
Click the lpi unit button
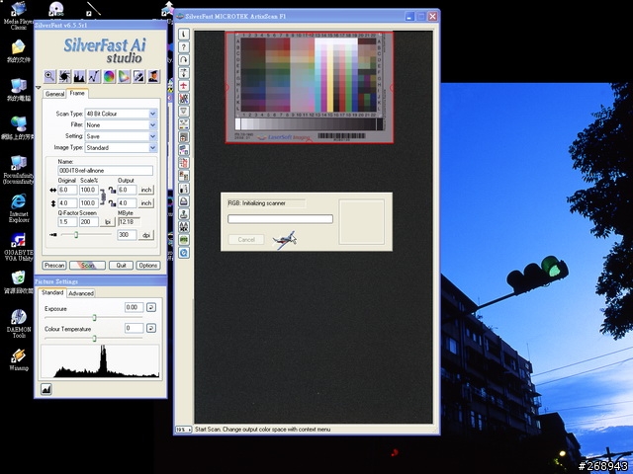pyautogui.click(x=108, y=222)
